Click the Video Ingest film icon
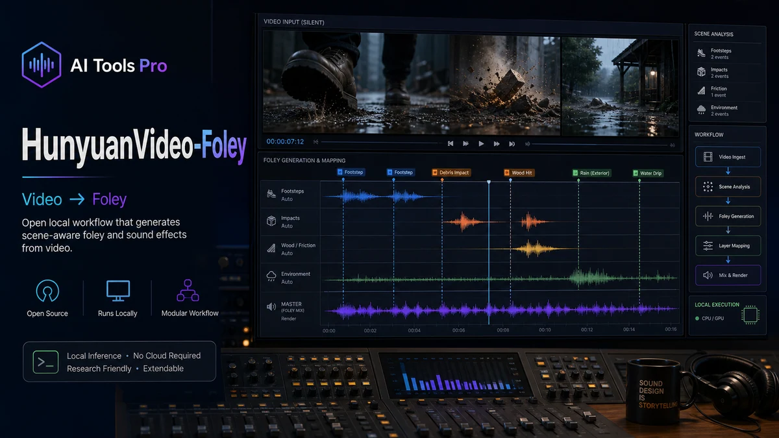The width and height of the screenshot is (779, 438). (x=708, y=157)
